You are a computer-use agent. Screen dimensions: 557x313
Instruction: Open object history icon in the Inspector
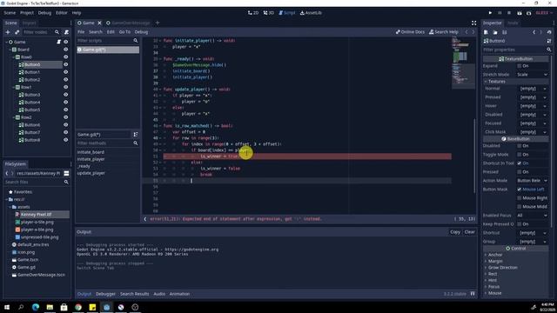click(x=549, y=32)
